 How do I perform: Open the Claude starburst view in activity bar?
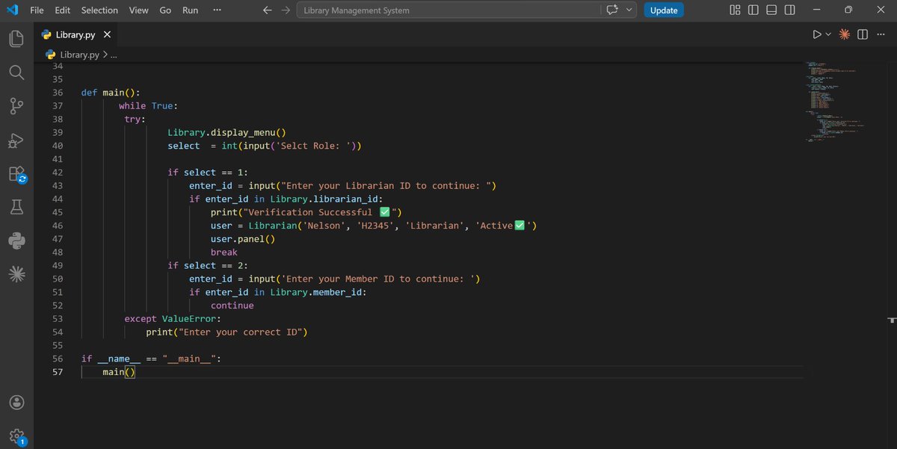coord(16,274)
